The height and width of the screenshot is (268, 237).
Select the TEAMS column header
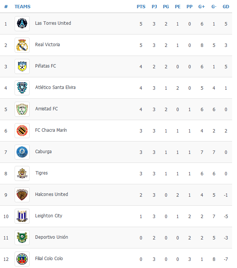22,7
